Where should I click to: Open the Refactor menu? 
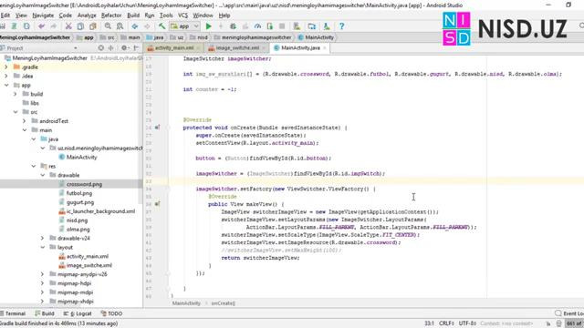(x=111, y=15)
